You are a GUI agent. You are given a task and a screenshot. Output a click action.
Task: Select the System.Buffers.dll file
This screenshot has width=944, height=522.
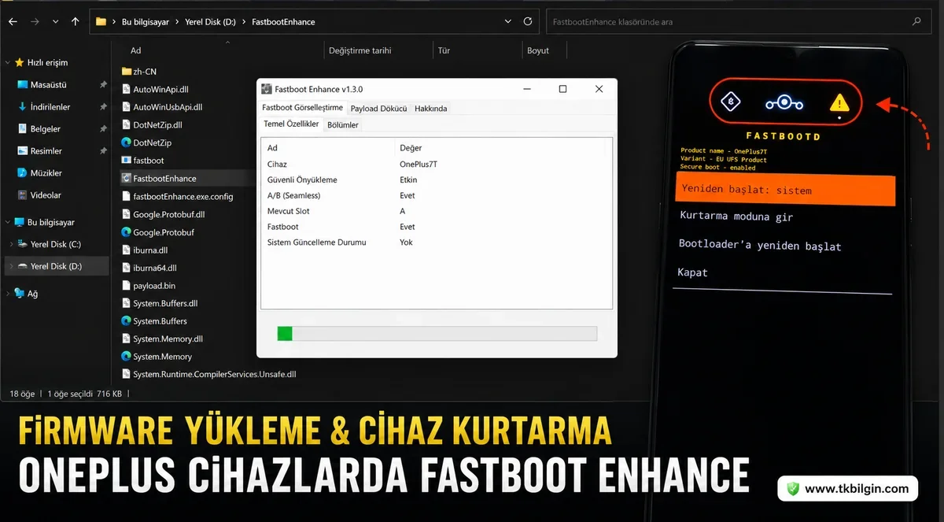pos(160,303)
